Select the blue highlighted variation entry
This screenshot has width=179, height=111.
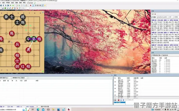(120, 102)
